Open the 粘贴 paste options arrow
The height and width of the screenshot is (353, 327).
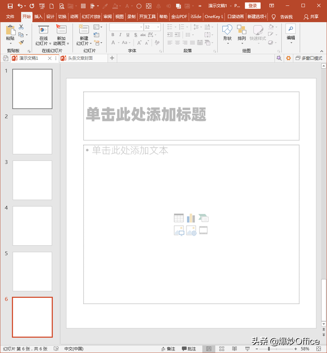point(10,43)
